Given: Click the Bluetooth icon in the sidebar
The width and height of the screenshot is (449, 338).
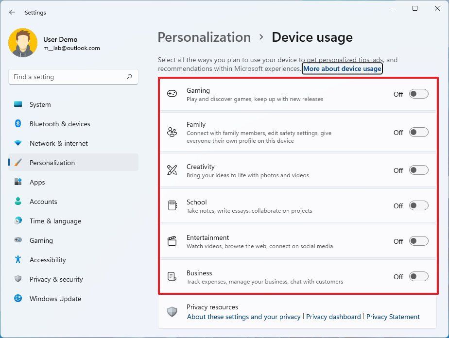Looking at the screenshot, I should pyautogui.click(x=19, y=124).
